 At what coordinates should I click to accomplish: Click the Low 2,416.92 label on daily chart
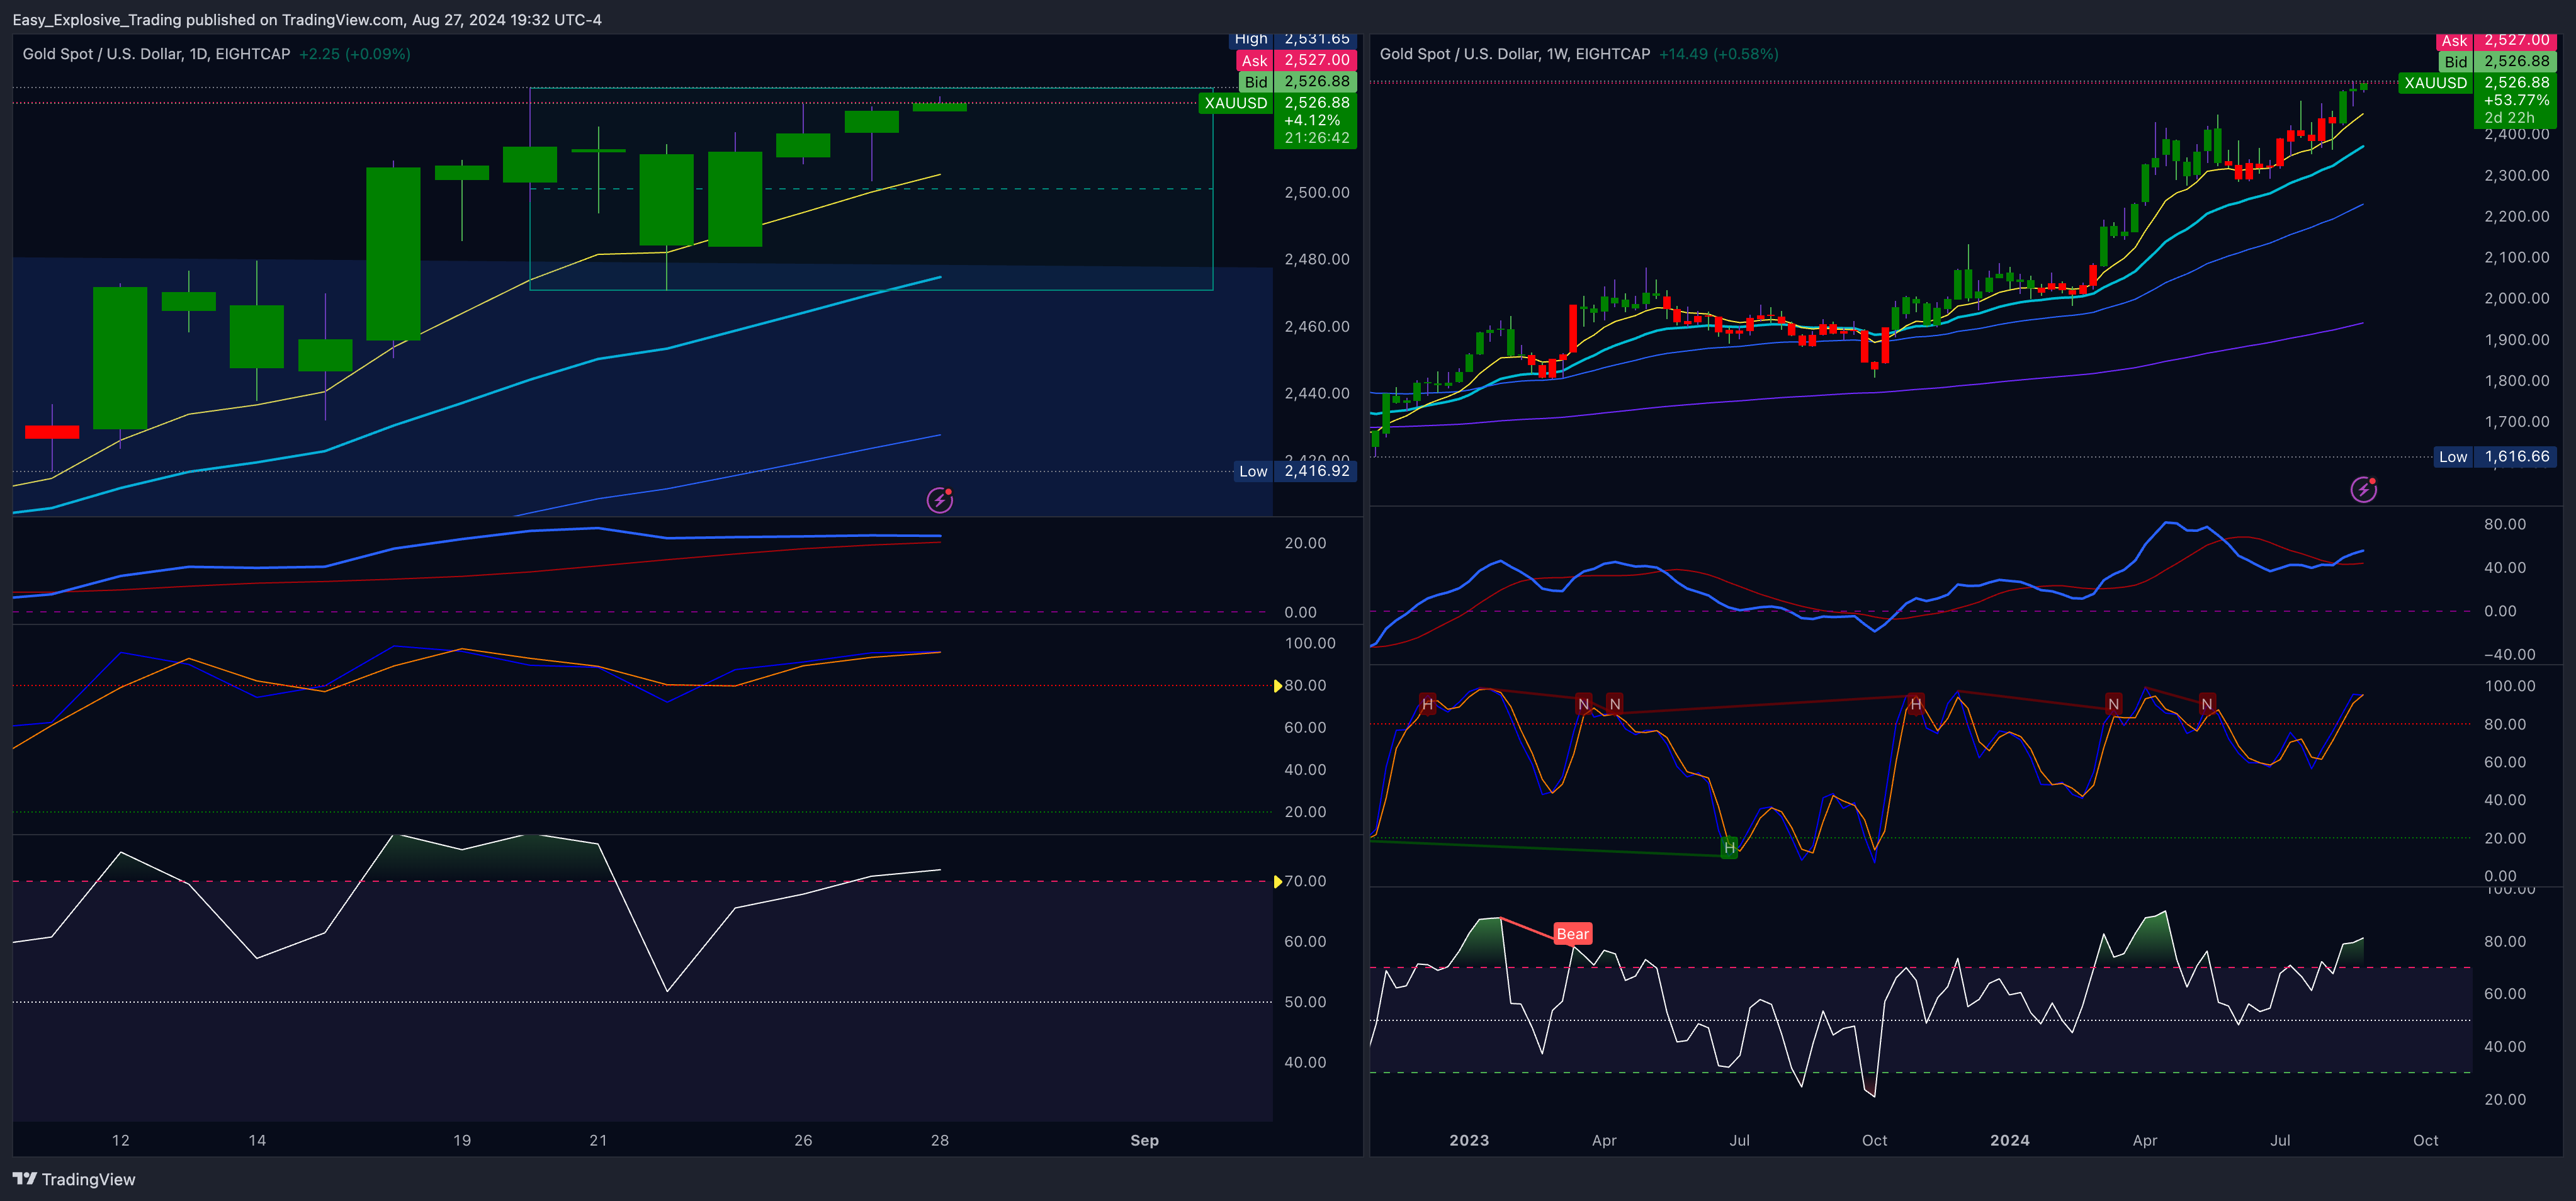click(x=1294, y=471)
